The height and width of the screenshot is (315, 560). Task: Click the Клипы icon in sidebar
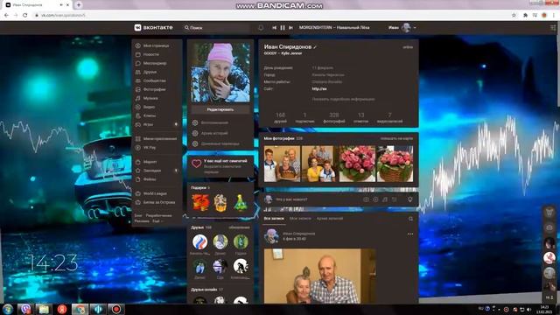click(x=138, y=115)
